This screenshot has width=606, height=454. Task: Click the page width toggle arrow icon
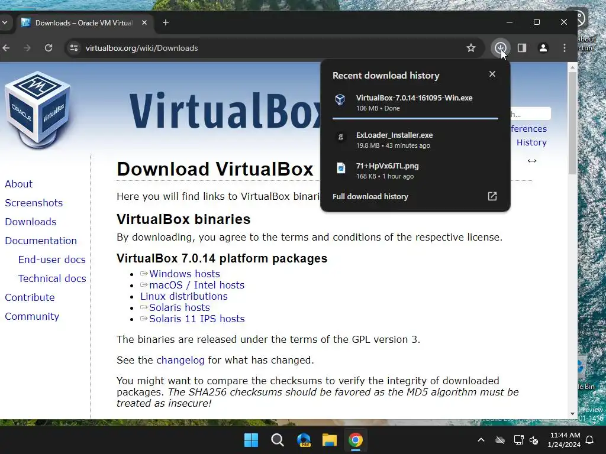click(x=532, y=161)
